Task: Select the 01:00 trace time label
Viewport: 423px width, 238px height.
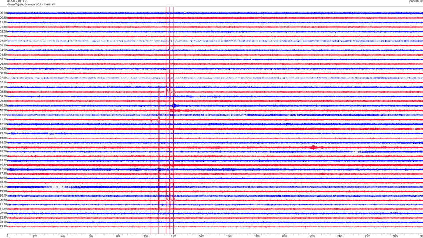Action: point(3,22)
